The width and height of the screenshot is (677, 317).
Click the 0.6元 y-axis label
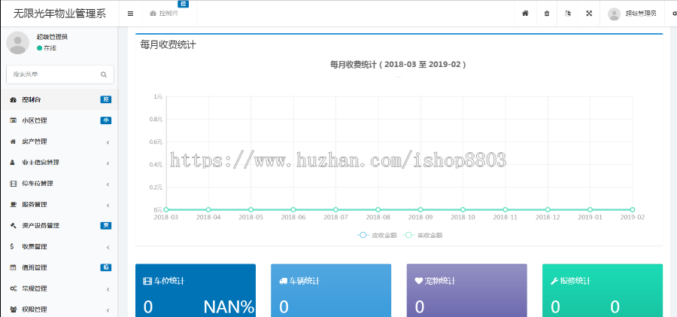(x=156, y=142)
